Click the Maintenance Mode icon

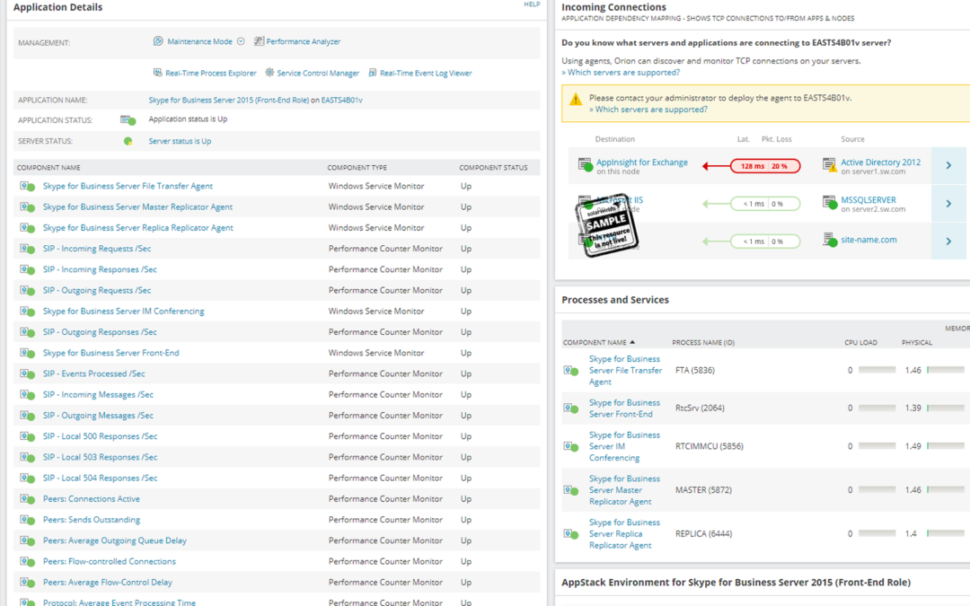158,41
